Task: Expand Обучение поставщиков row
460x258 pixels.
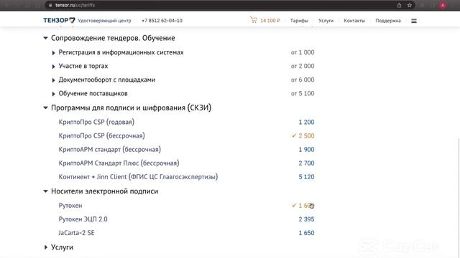Action: 53,94
